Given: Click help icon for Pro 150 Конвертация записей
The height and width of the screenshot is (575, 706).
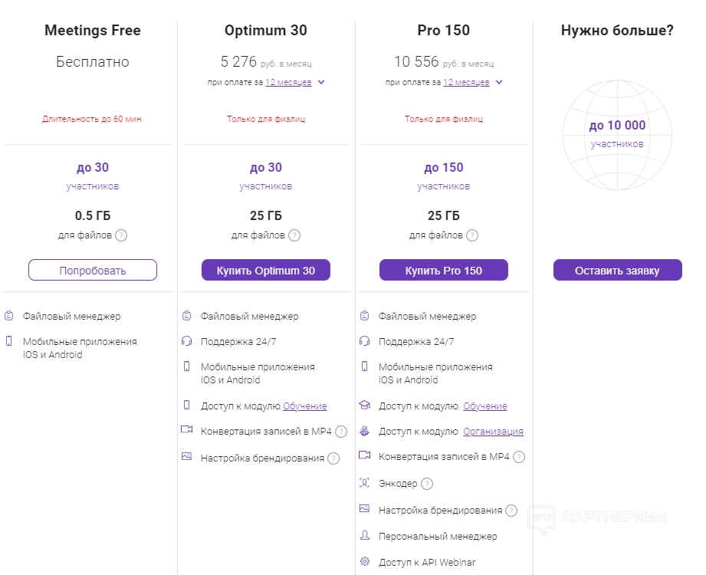Looking at the screenshot, I should (519, 458).
